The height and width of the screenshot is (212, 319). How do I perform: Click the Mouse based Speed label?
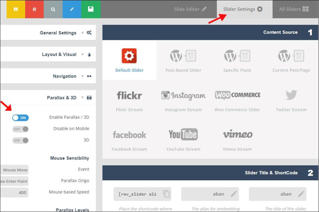click(x=69, y=192)
